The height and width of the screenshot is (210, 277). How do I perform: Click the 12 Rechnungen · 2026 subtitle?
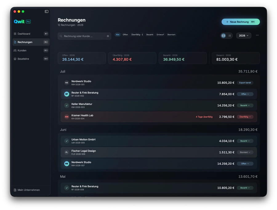click(70, 25)
